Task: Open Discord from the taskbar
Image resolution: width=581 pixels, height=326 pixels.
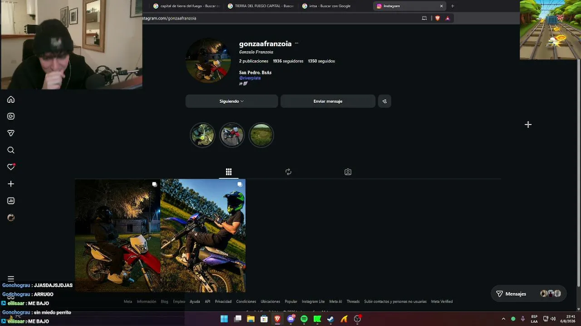Action: tap(291, 319)
